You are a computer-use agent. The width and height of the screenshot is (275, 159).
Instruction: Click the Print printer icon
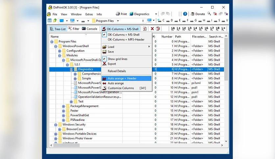(118, 14)
